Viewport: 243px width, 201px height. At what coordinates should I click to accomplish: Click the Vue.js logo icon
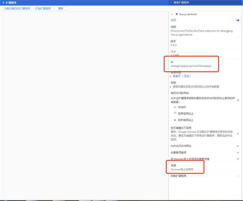[x=176, y=14]
